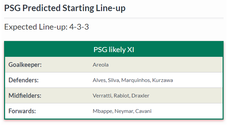The height and width of the screenshot is (125, 229).
Task: Select Draxler in the midfielders row
Action: tap(141, 96)
